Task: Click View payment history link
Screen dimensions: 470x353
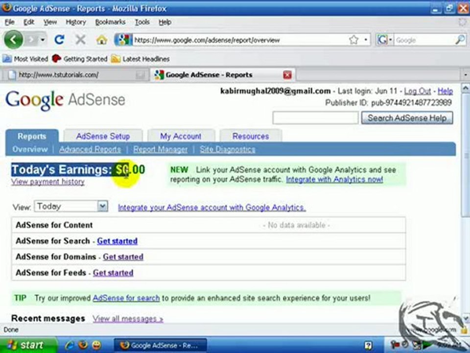Action: 48,181
